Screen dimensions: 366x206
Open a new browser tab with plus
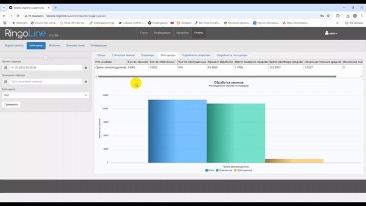point(55,7)
